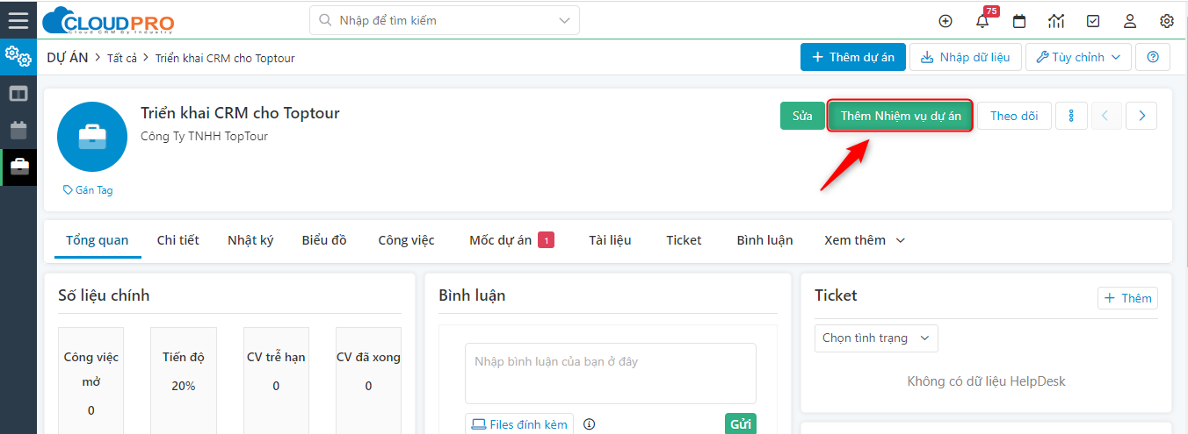Expand the Tùy chỉnh dropdown

tap(1077, 57)
